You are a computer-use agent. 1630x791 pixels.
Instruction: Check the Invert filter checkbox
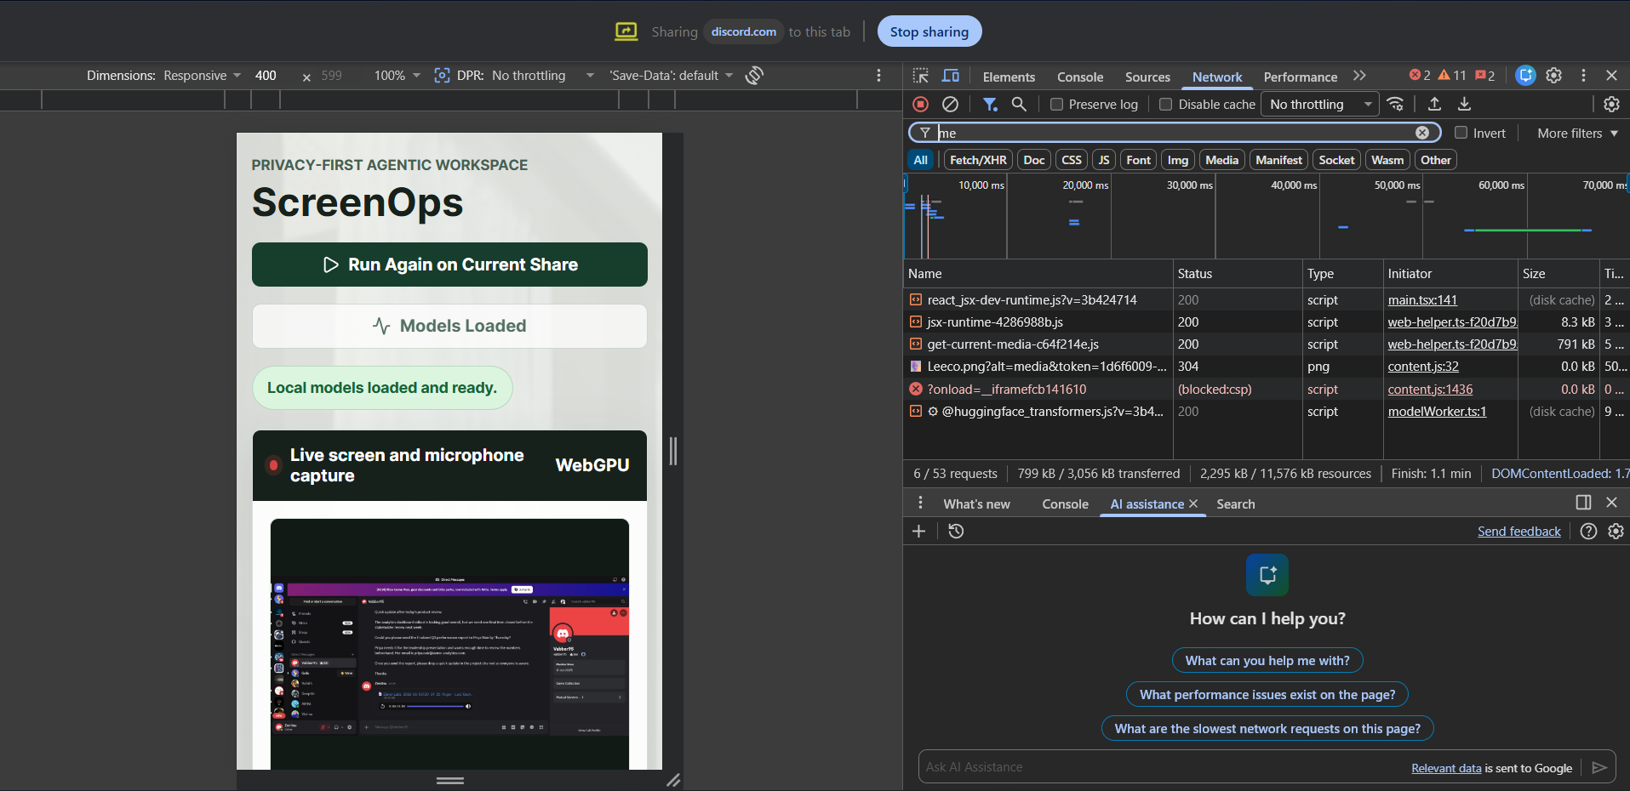pos(1461,133)
